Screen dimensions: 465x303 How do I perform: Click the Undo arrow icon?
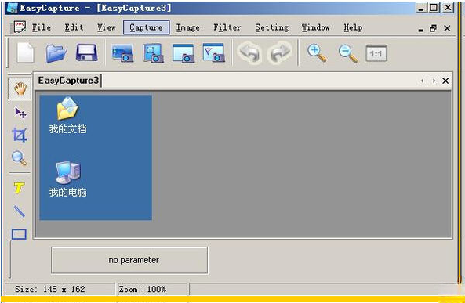(x=249, y=53)
